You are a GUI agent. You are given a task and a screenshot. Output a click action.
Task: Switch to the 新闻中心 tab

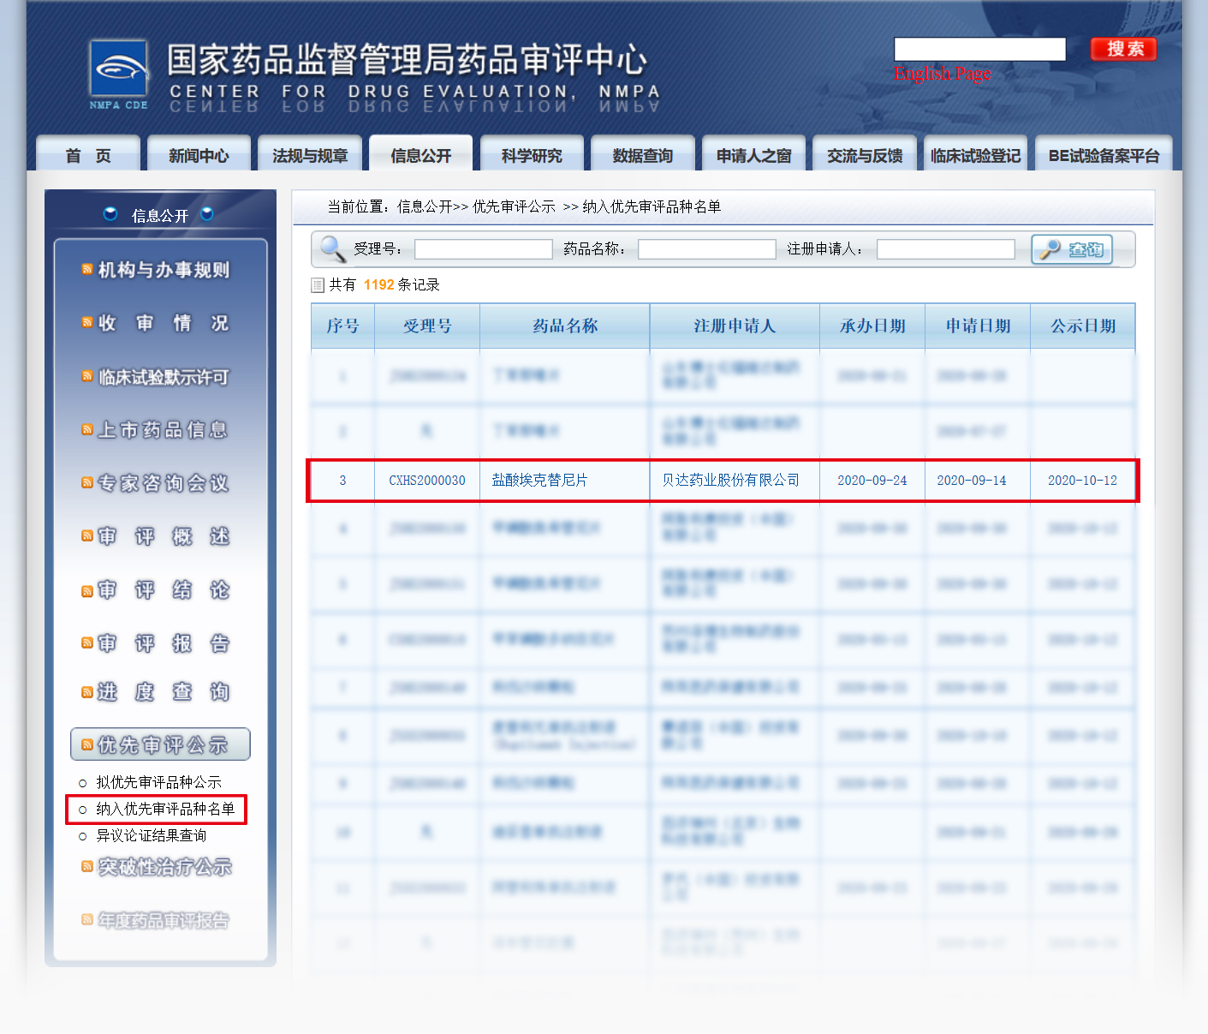199,155
